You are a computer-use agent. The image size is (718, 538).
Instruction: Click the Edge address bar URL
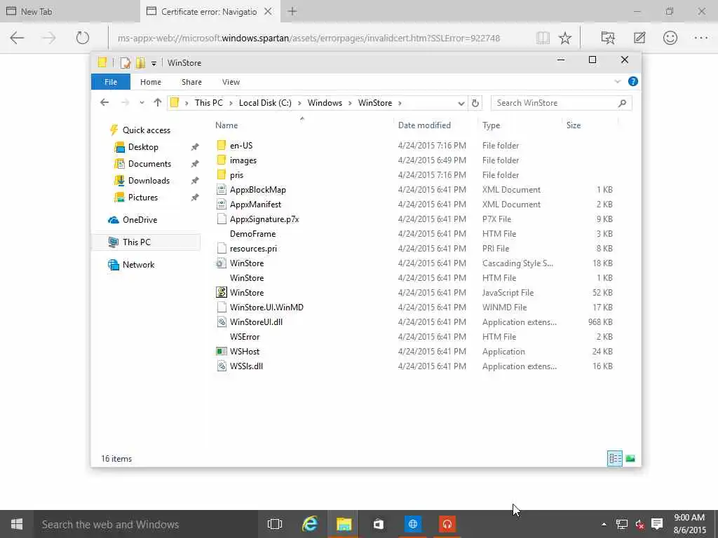309,38
